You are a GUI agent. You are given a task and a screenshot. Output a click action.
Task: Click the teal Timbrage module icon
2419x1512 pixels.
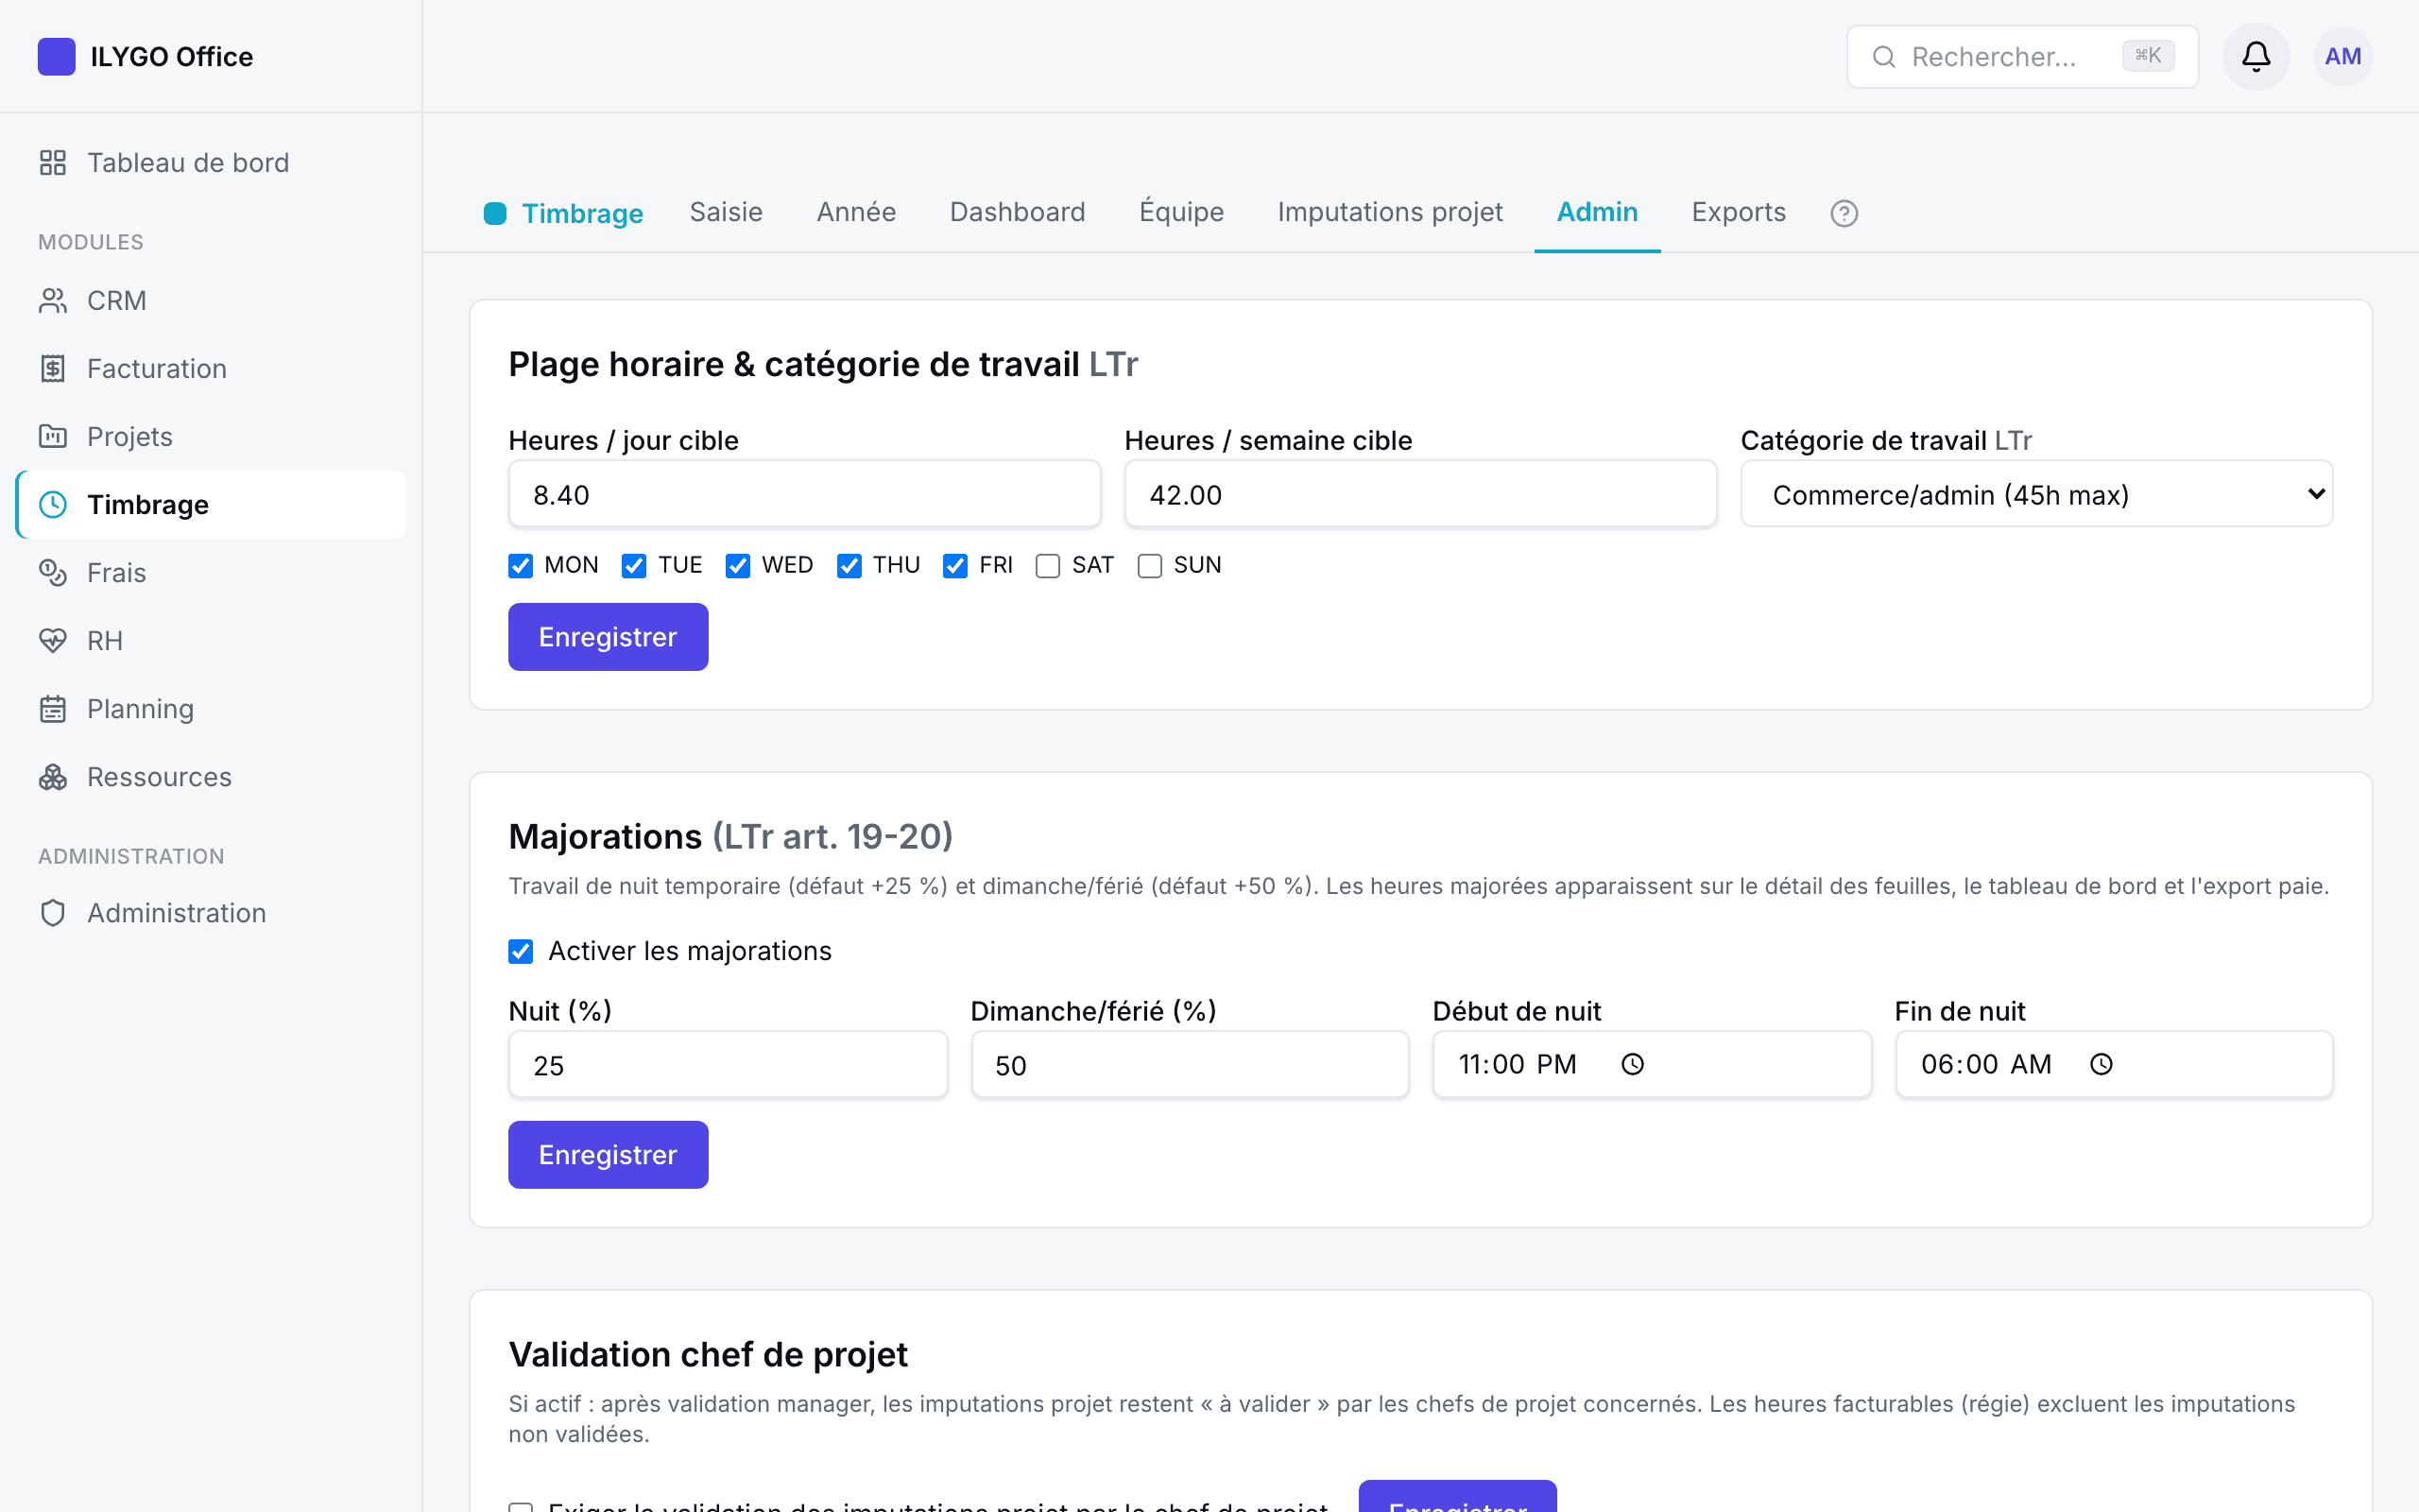(x=495, y=213)
